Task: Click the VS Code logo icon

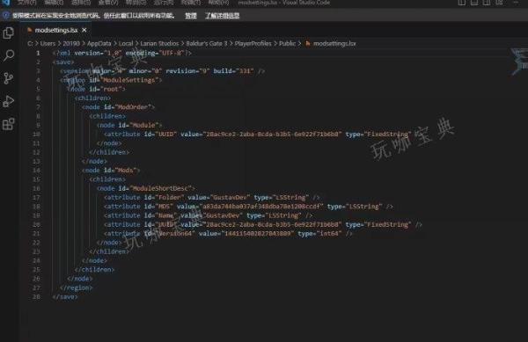Action: pos(6,3)
